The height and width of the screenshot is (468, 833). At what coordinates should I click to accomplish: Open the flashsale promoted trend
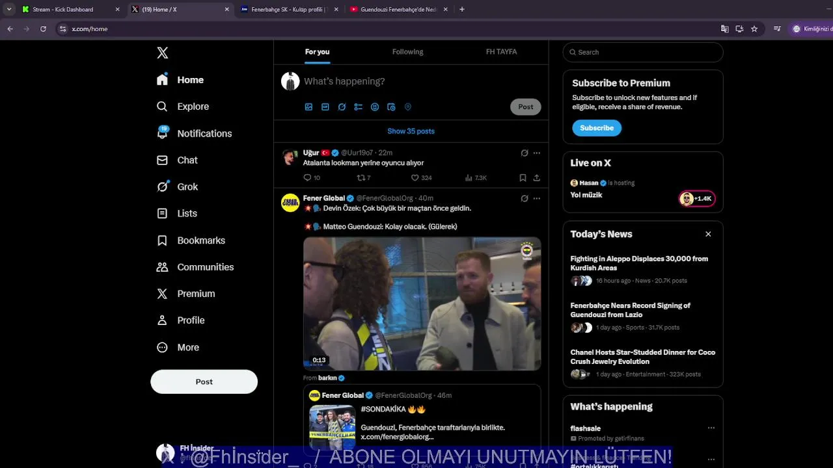tap(585, 428)
